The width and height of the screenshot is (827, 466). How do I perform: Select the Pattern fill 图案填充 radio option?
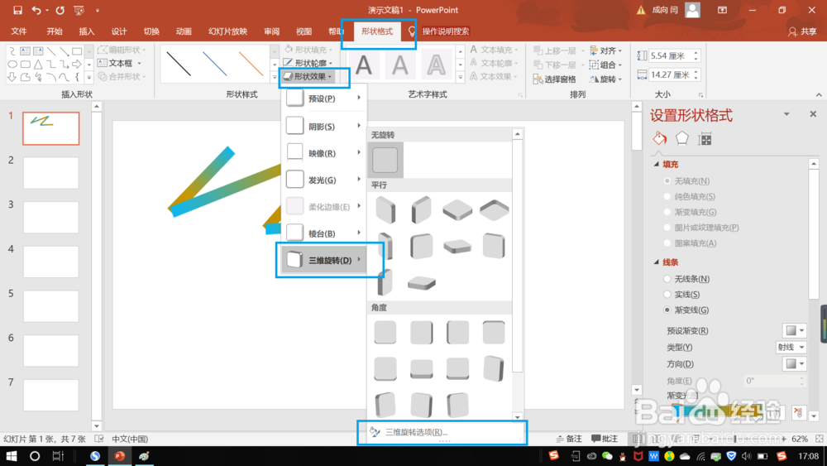pos(667,243)
